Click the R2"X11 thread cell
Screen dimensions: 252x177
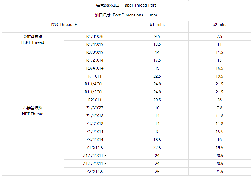[x=95, y=100]
